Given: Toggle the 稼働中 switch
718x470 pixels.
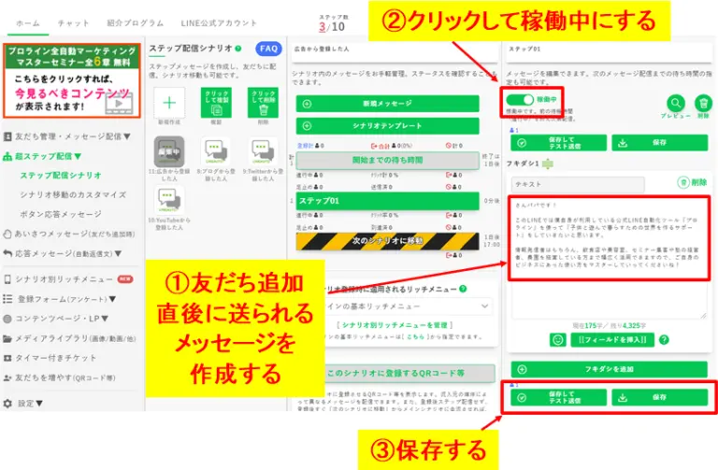Looking at the screenshot, I should tap(520, 99).
